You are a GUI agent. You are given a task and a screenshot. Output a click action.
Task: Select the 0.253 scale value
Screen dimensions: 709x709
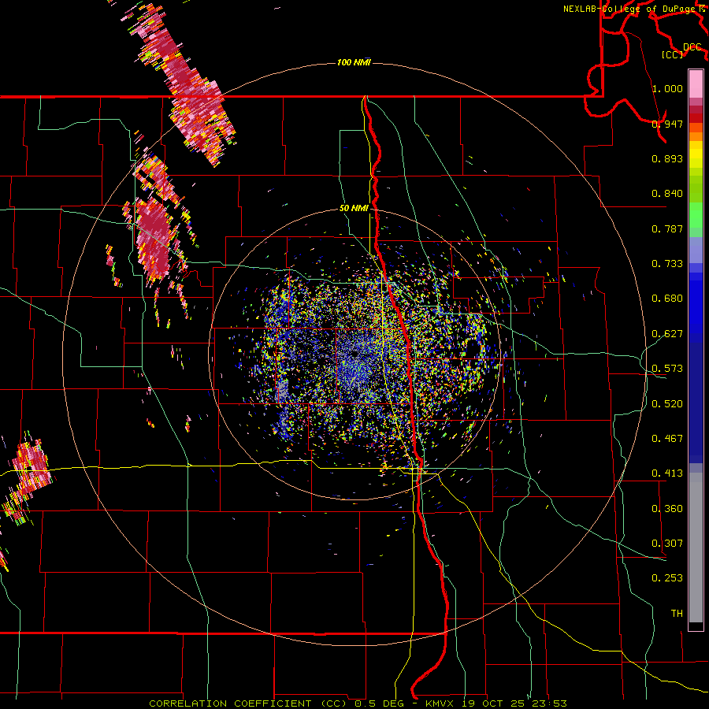click(667, 578)
